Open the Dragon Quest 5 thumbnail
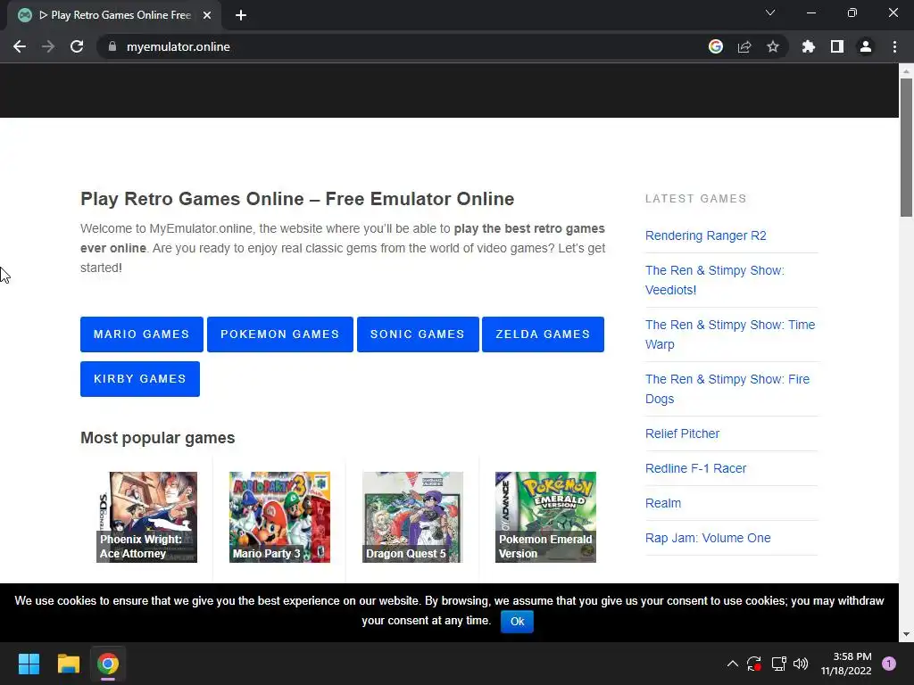914x685 pixels. click(x=412, y=517)
